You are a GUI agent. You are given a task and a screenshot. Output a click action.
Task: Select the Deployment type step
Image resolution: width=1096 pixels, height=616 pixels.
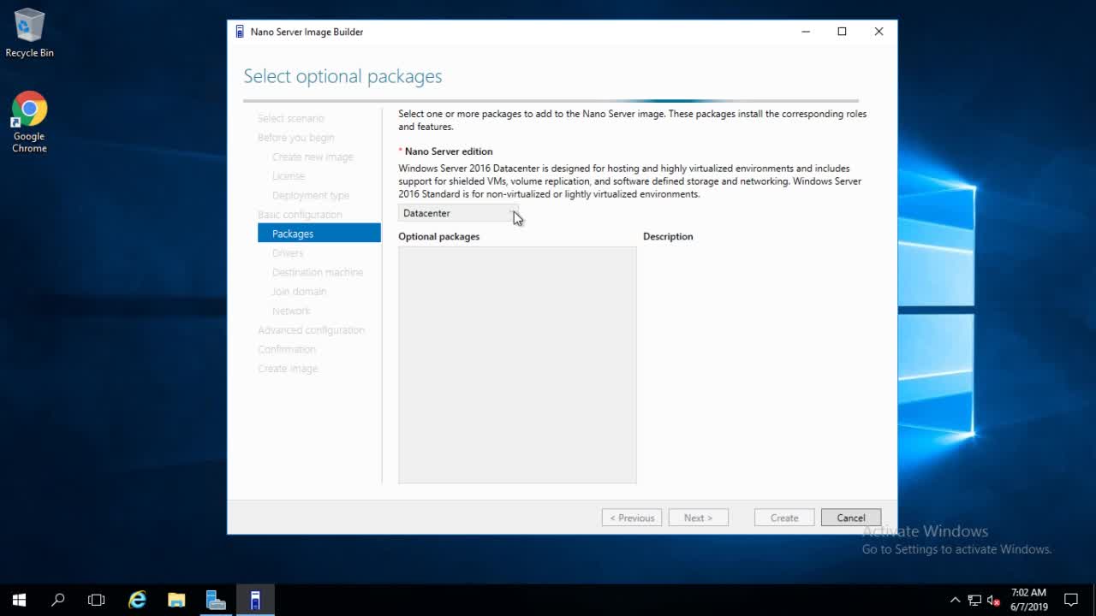311,195
